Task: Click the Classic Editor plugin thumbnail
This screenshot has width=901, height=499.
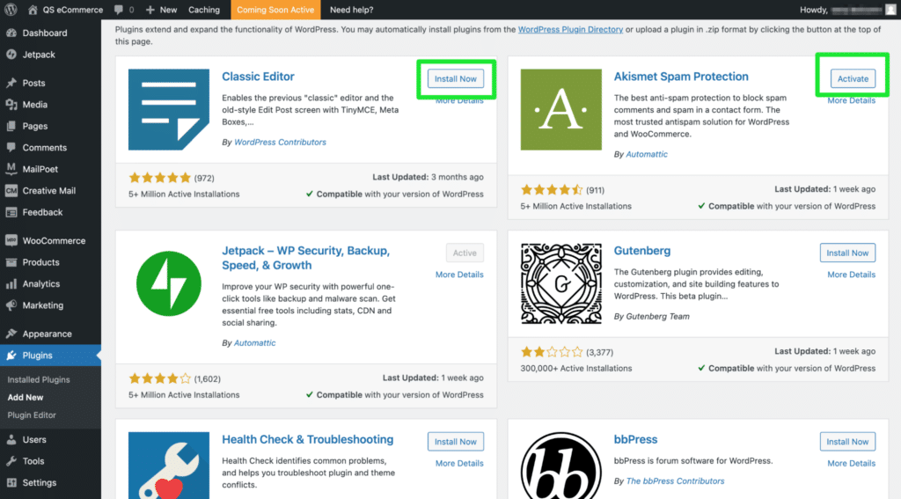Action: point(168,109)
